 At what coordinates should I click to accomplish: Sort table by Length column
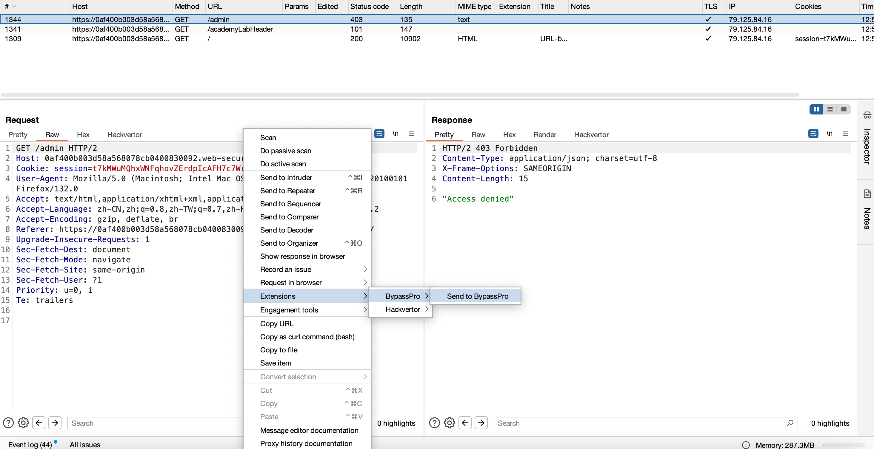click(x=427, y=7)
